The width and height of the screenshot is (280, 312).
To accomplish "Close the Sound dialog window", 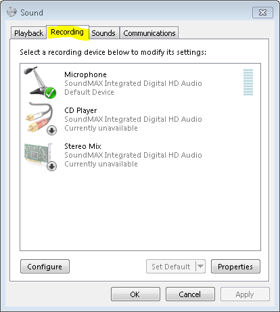I will tap(262, 12).
